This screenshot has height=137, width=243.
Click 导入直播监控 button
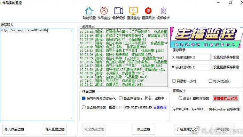(x=55, y=129)
